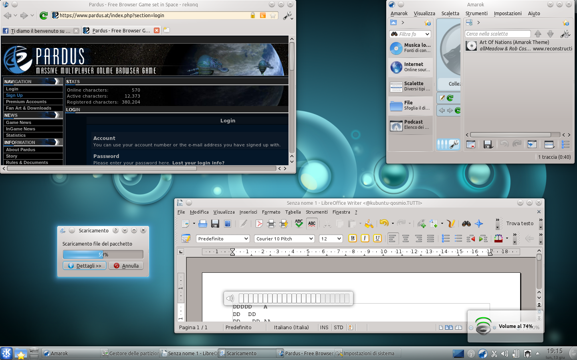Click Amarok track queue list icon
The width and height of the screenshot is (577, 360).
pyautogui.click(x=565, y=144)
